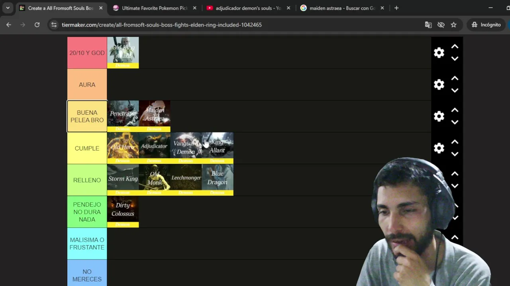510x286 pixels.
Task: Click the NO MERECES tier label
Action: point(87,273)
